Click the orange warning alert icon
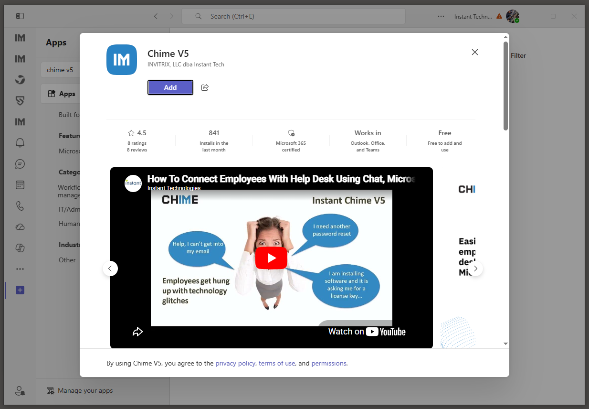The image size is (589, 409). 499,16
